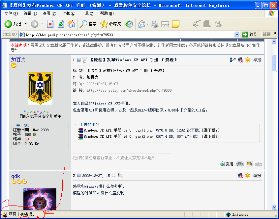
Task: Click the post 2 document status icon
Action: (x=78, y=176)
